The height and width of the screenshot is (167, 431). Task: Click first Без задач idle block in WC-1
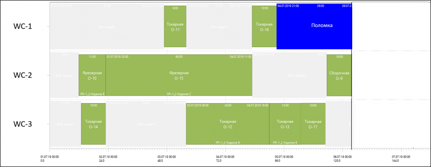pyautogui.click(x=106, y=26)
